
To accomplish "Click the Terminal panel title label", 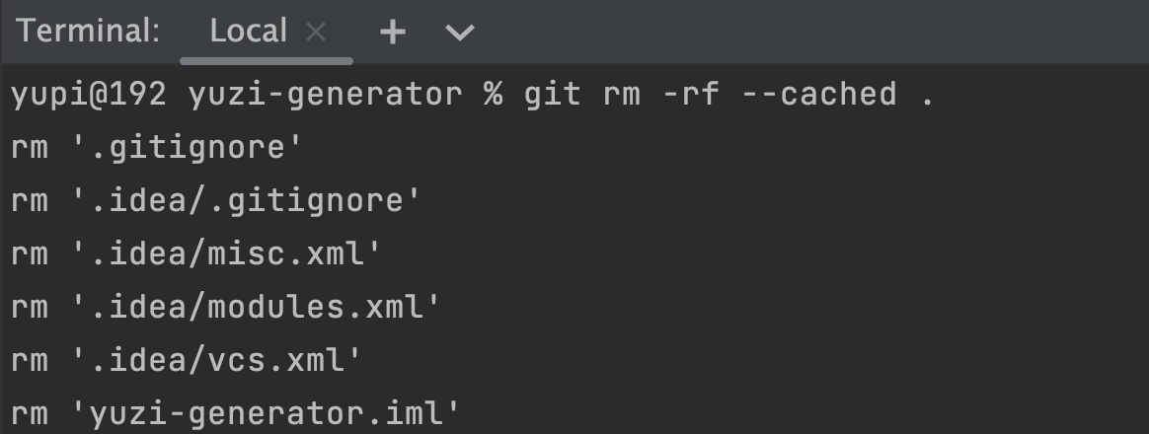I will (x=88, y=32).
